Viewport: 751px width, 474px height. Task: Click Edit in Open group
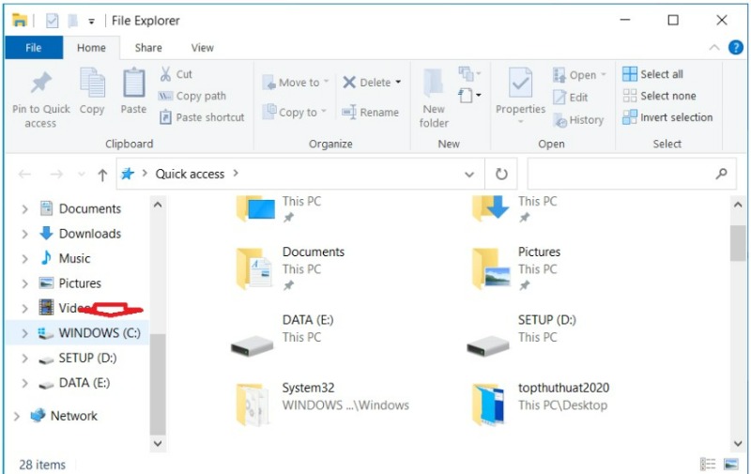[570, 98]
